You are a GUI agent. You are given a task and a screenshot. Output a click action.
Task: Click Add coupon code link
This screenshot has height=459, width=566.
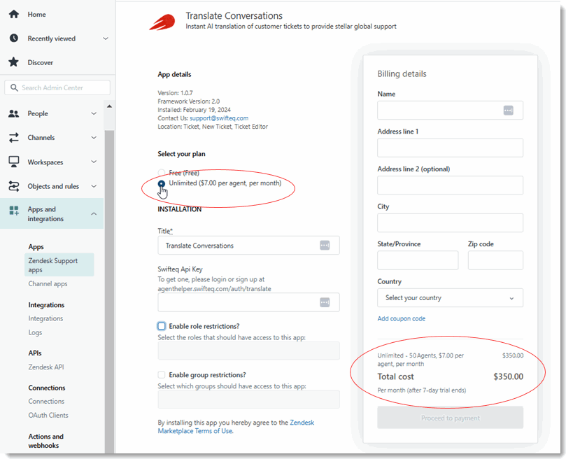click(402, 318)
